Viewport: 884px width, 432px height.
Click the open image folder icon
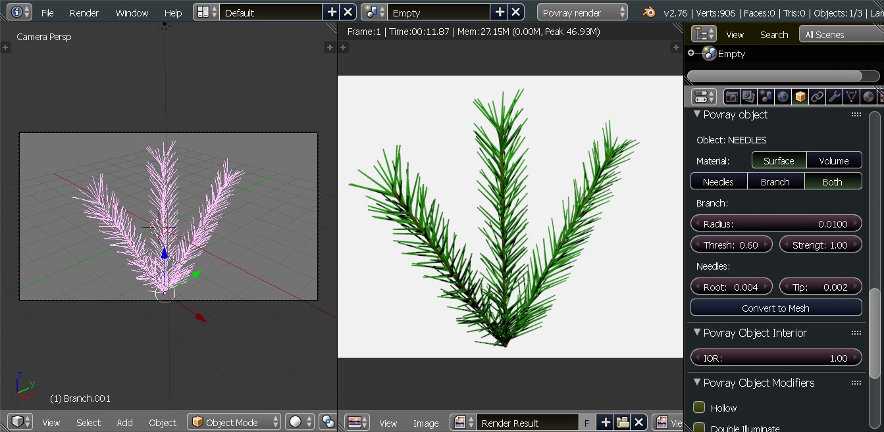[x=623, y=422]
